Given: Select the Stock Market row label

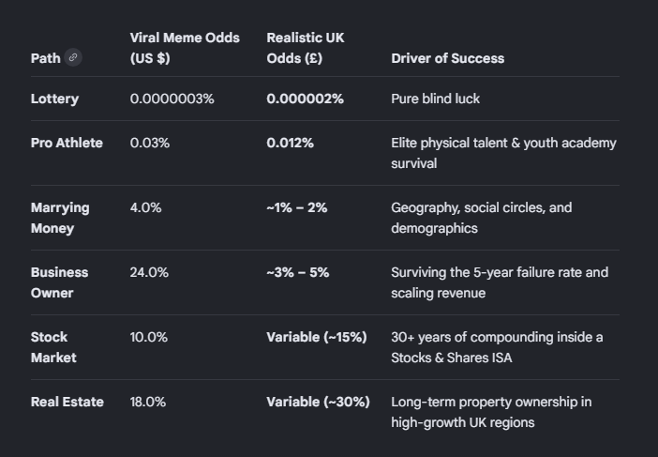Looking at the screenshot, I should click(53, 347).
